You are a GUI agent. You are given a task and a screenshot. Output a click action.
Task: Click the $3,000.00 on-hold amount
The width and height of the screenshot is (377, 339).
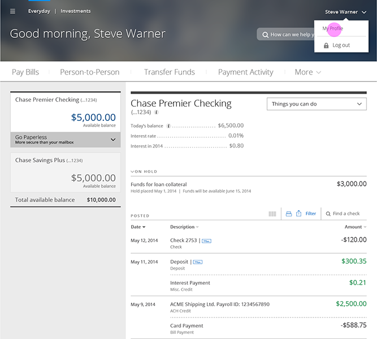tap(352, 184)
